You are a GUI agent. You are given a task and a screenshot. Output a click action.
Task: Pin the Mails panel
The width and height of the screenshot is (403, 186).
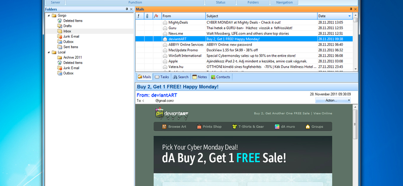351,9
